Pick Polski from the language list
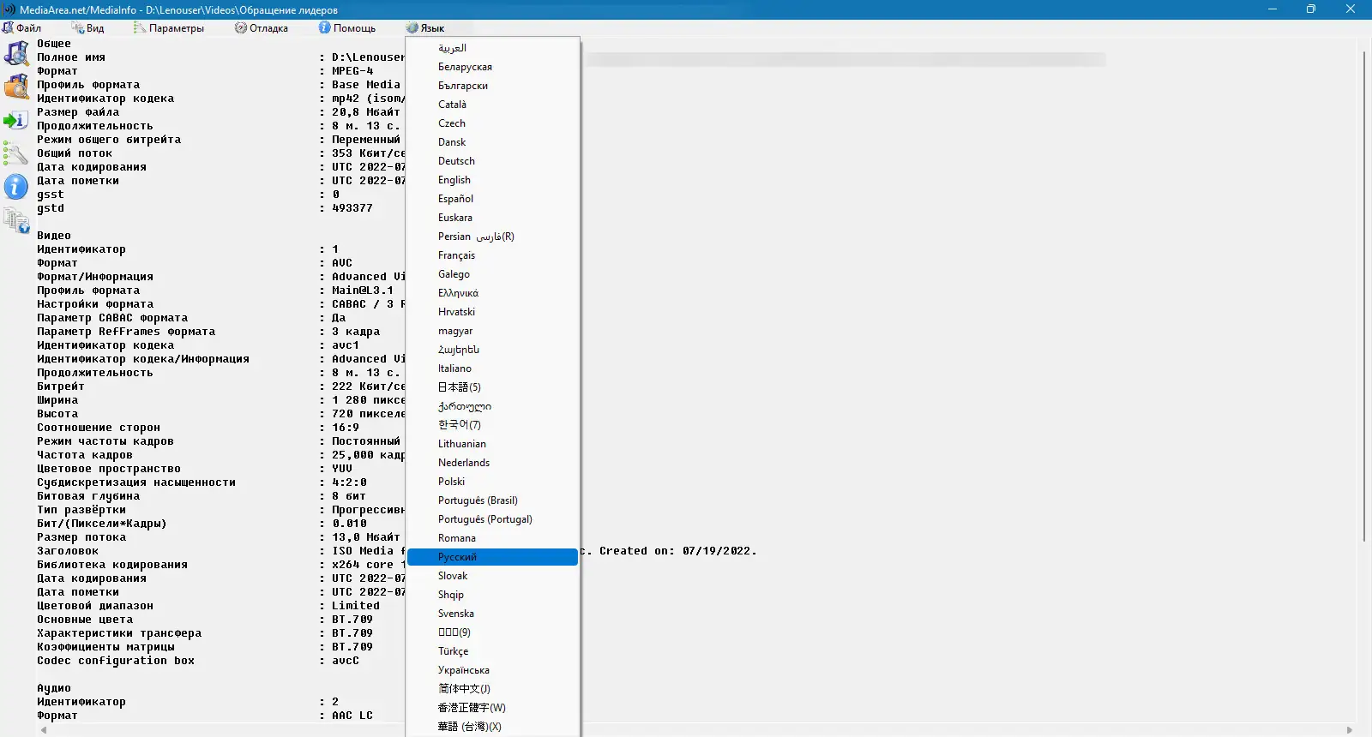 point(493,482)
